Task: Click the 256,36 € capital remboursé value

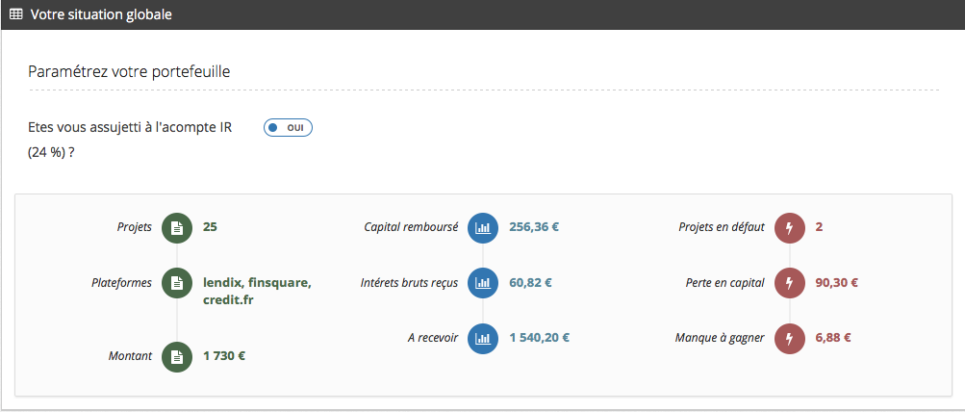Action: point(534,228)
